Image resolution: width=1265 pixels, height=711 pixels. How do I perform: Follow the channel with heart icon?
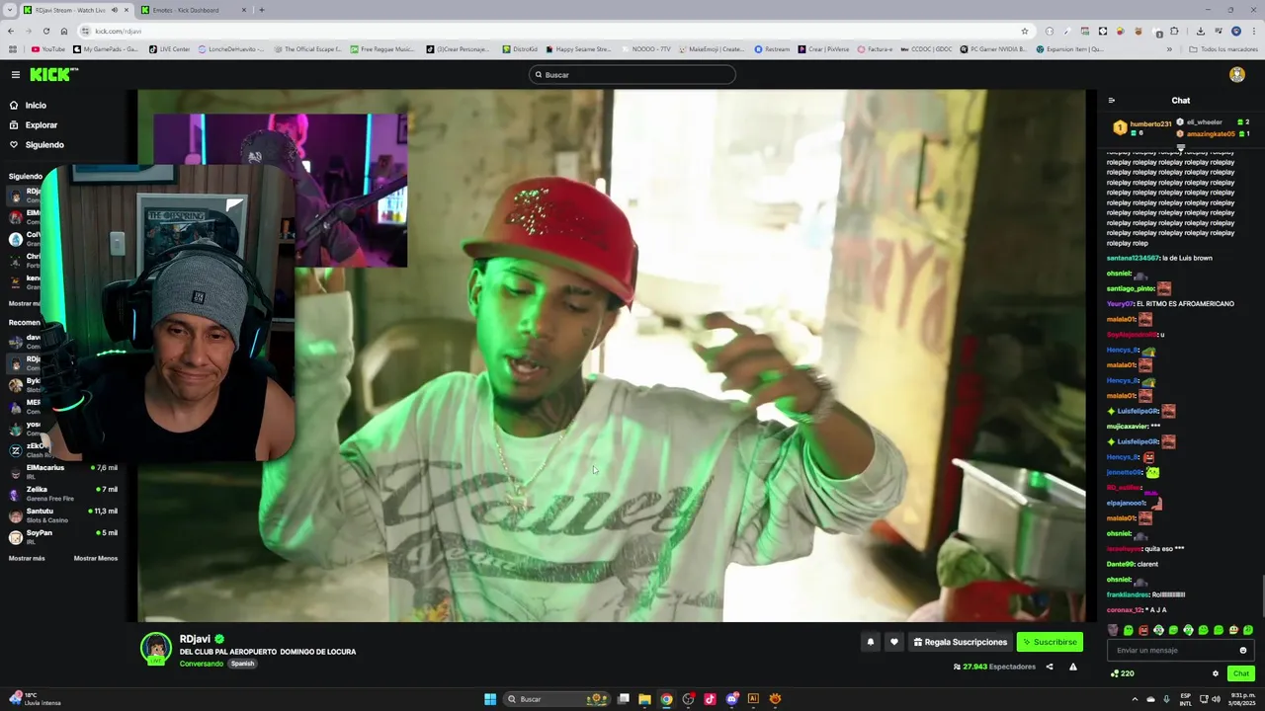coord(893,642)
